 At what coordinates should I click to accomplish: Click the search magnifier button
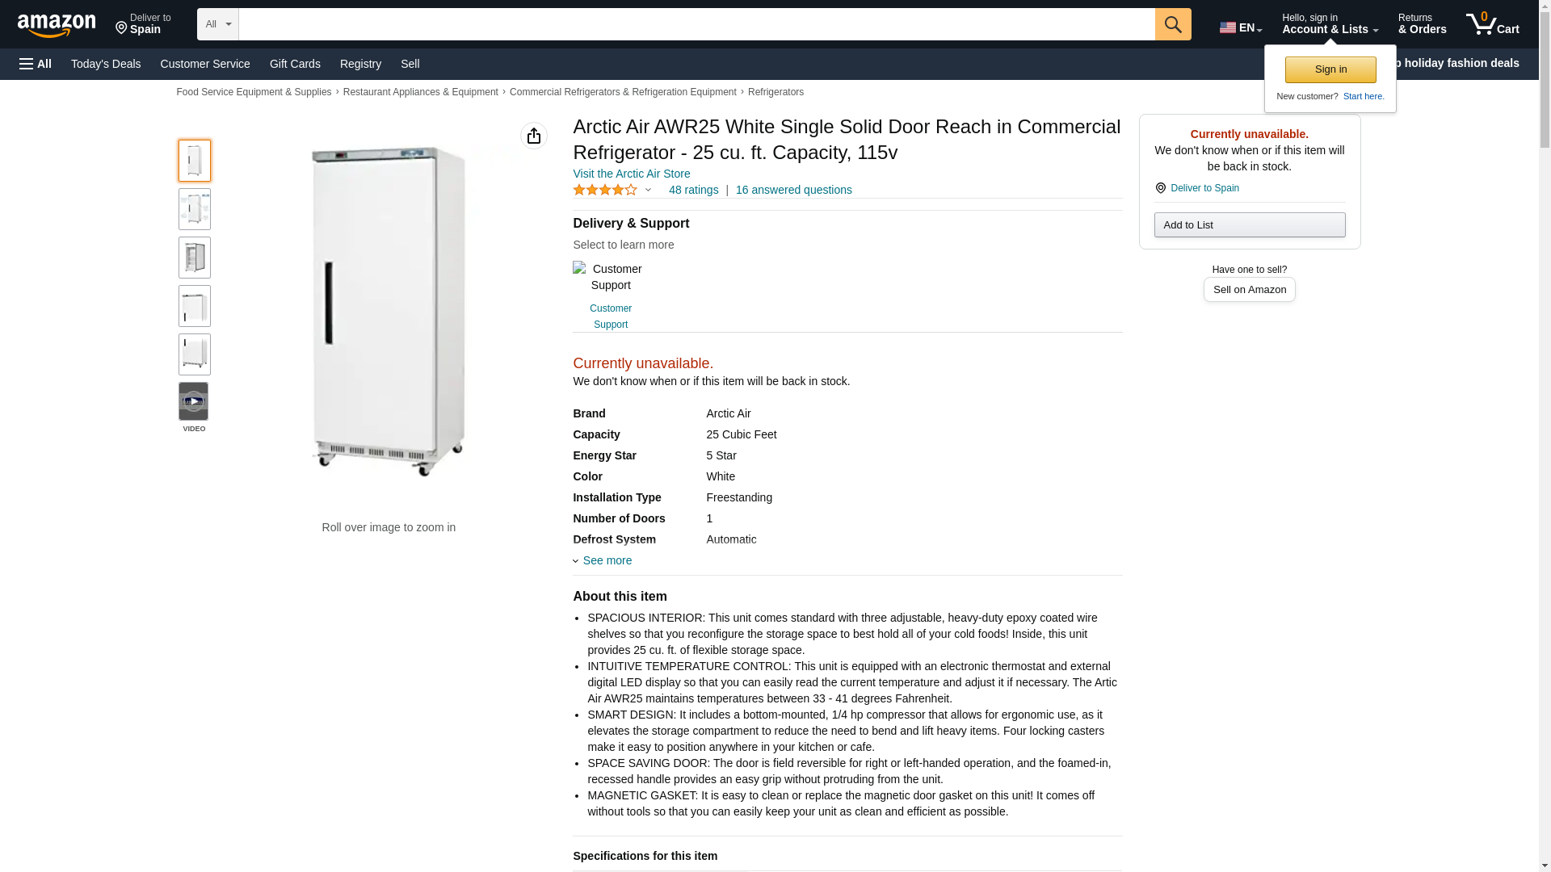click(1173, 24)
